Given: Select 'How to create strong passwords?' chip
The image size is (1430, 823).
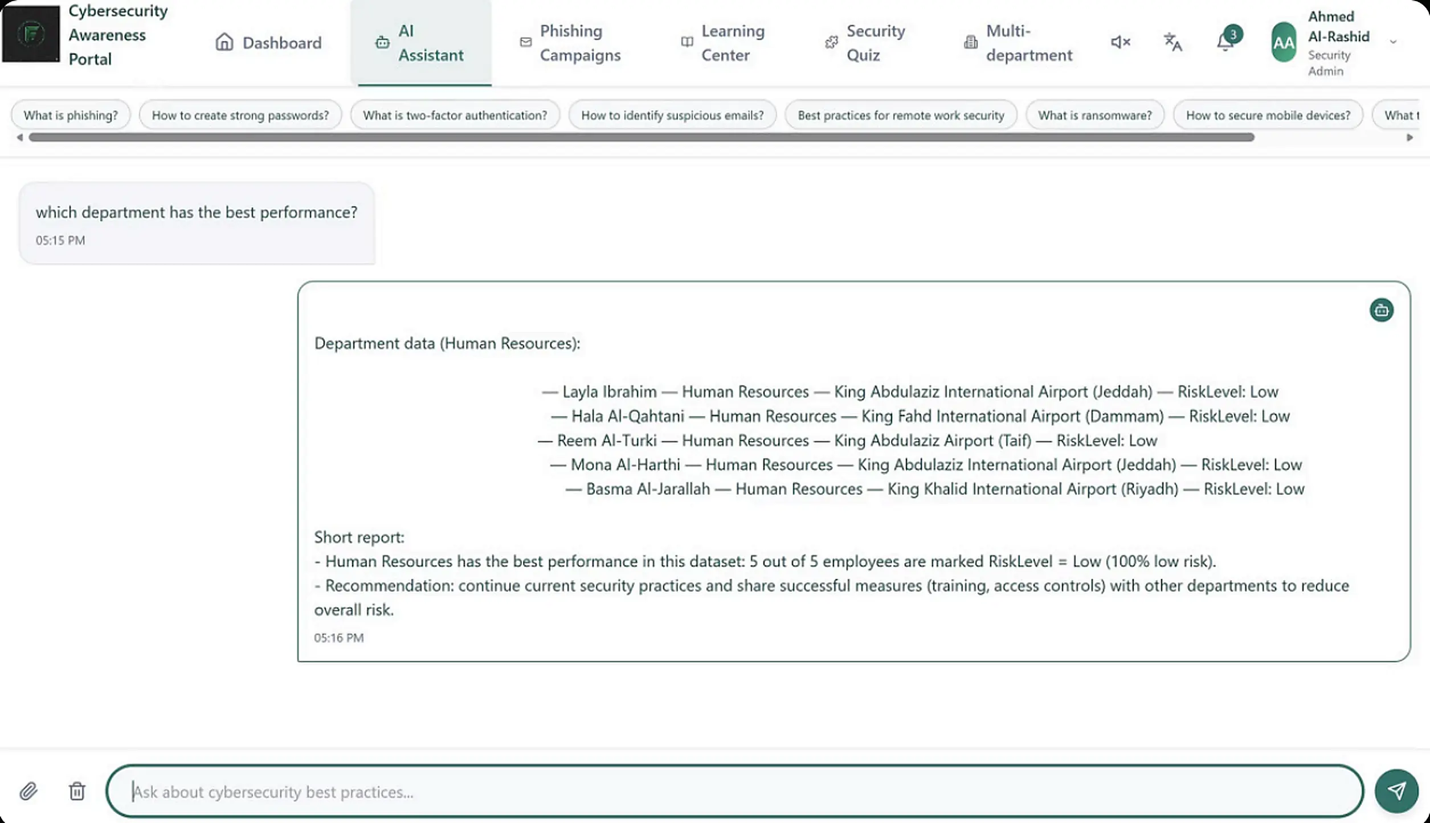Looking at the screenshot, I should pyautogui.click(x=240, y=115).
